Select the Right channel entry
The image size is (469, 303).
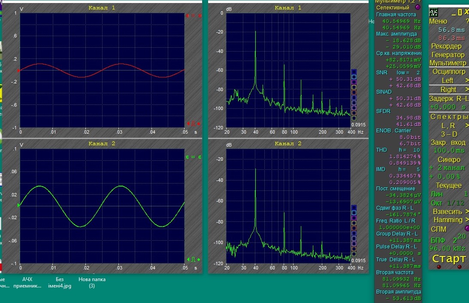click(x=448, y=90)
